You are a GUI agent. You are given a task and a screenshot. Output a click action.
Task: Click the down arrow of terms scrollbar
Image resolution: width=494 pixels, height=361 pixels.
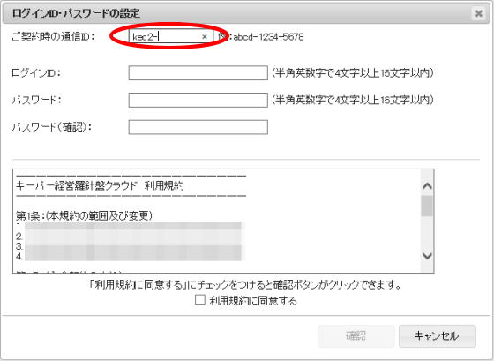tap(427, 256)
